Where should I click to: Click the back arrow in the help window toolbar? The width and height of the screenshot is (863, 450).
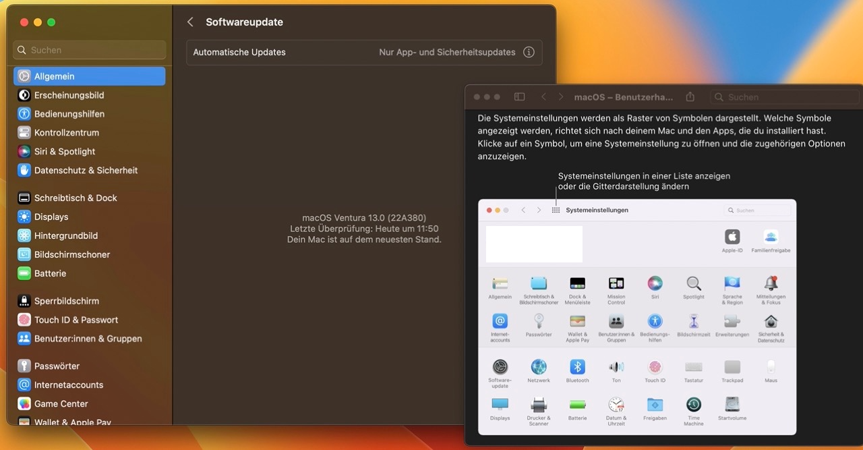pos(543,97)
